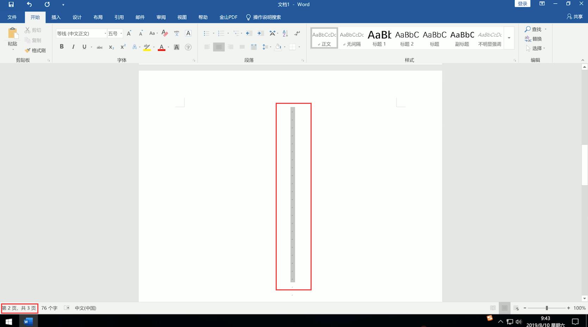Align the paragraph to the left
588x327 pixels.
click(x=207, y=47)
